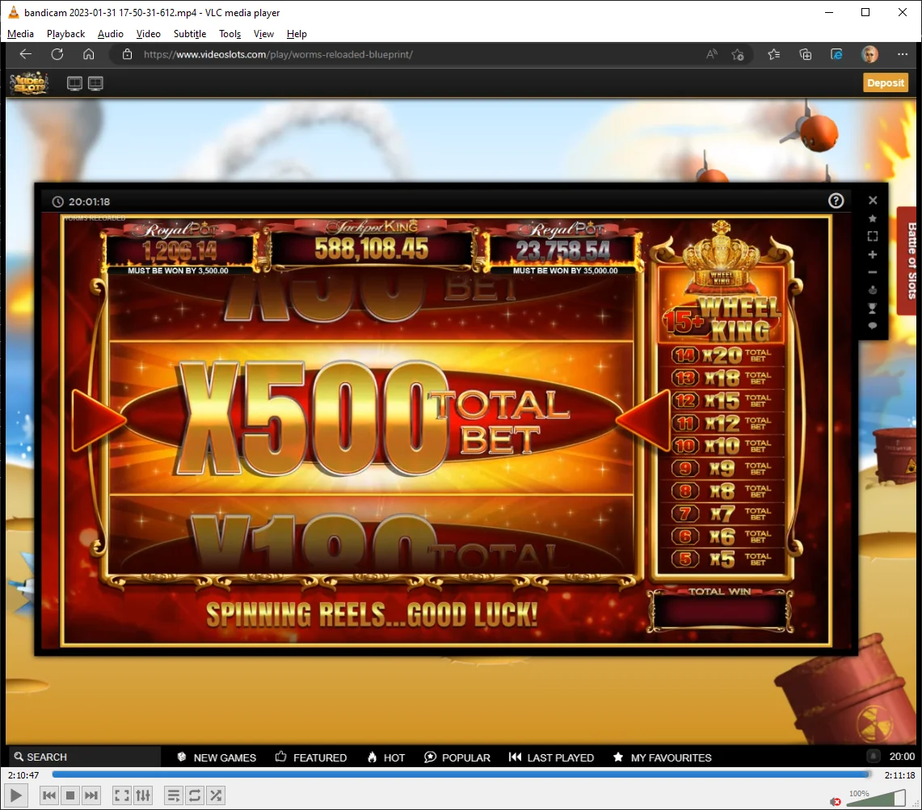This screenshot has width=922, height=810.
Task: Open the Video menu
Action: point(148,34)
